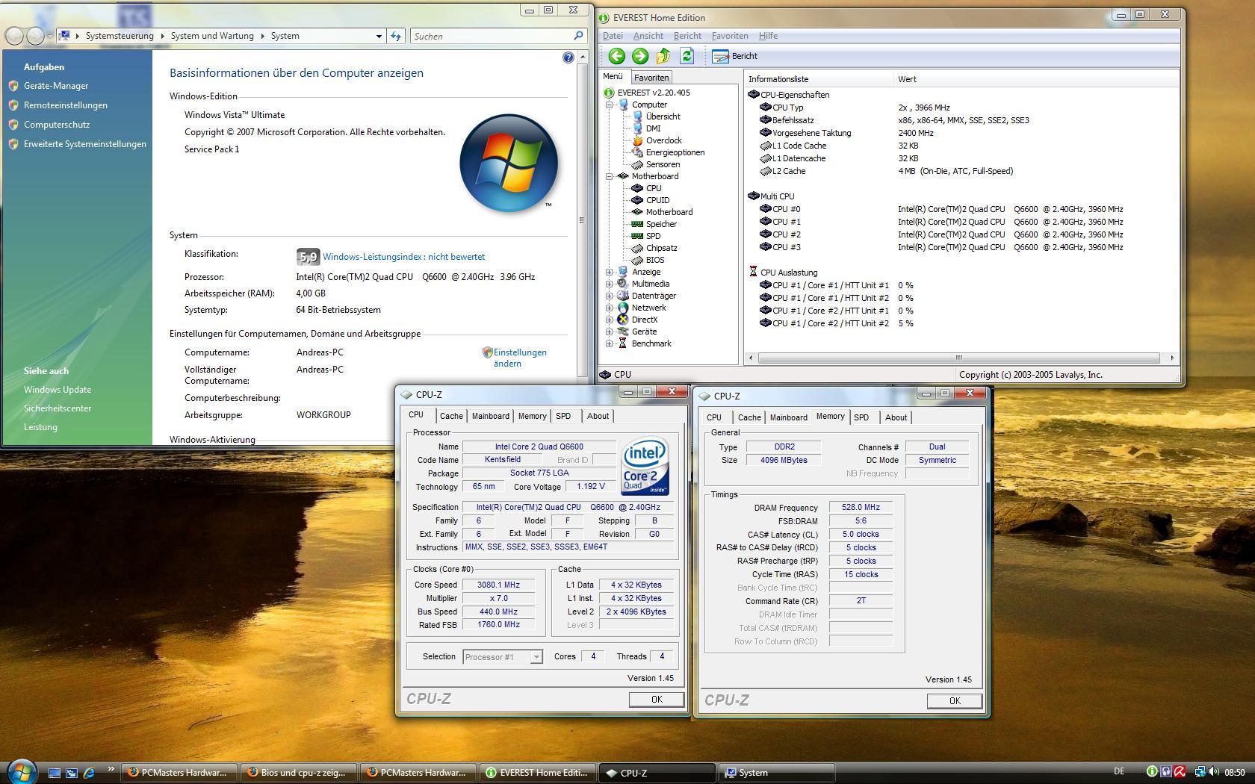Click the Bericht report toolbar button
Image resolution: width=1255 pixels, height=784 pixels.
pyautogui.click(x=735, y=56)
